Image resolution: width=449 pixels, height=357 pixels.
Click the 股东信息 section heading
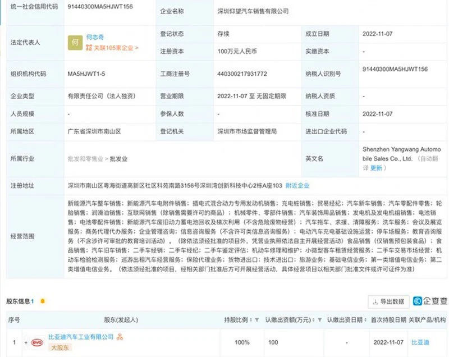click(x=18, y=301)
